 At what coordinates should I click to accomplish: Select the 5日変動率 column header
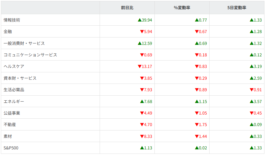point(237,8)
